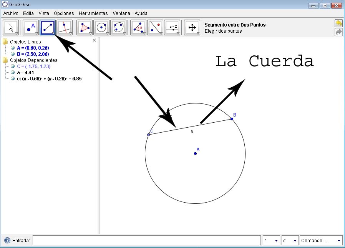This screenshot has width=345, height=248.
Task: Select the Move arrow tool
Action: (x=11, y=27)
